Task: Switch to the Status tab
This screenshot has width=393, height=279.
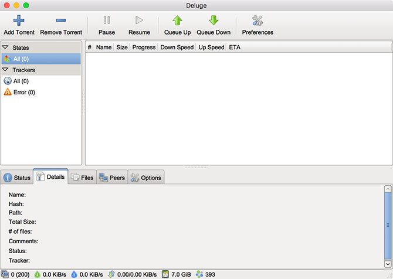Action: (17, 178)
